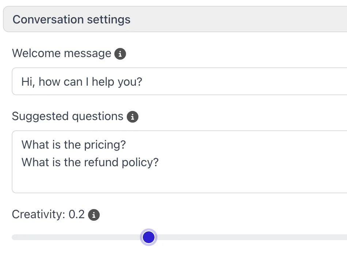Reveal the Creativity explanation bubble
This screenshot has height=257, width=347.
[x=94, y=215]
